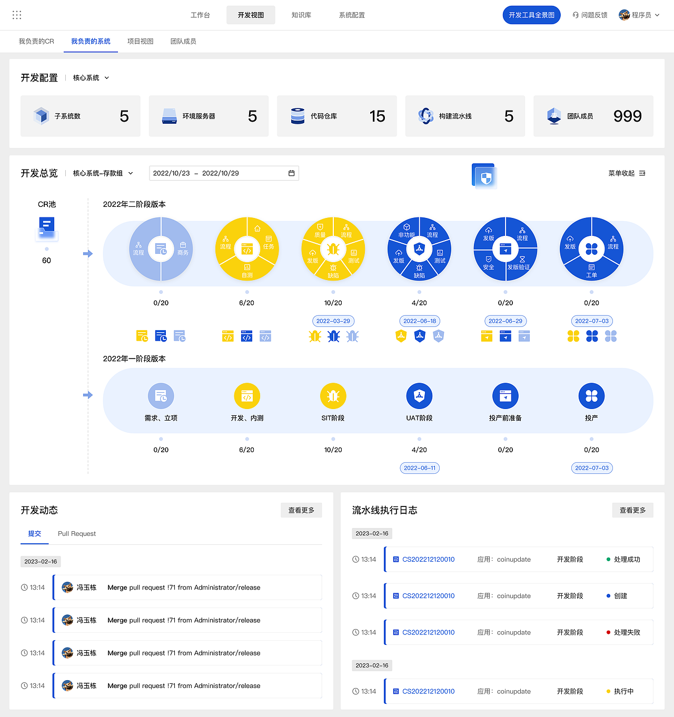Click the 投产 clover icon

click(x=591, y=396)
